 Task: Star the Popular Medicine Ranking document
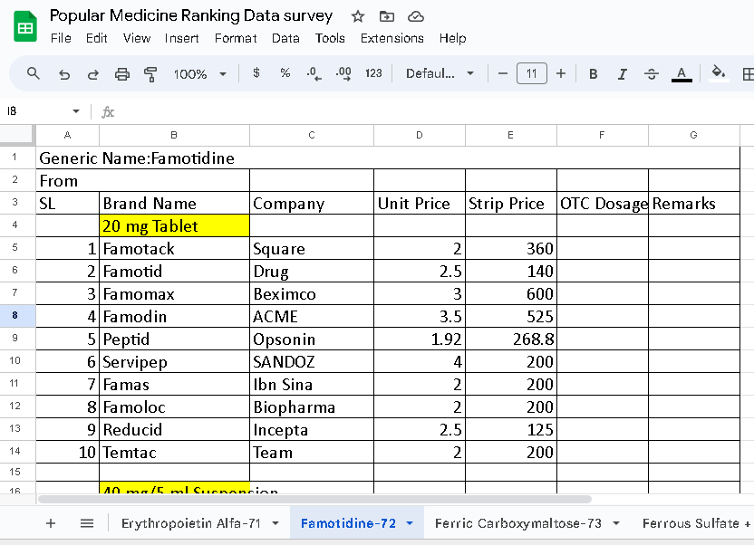coord(357,17)
